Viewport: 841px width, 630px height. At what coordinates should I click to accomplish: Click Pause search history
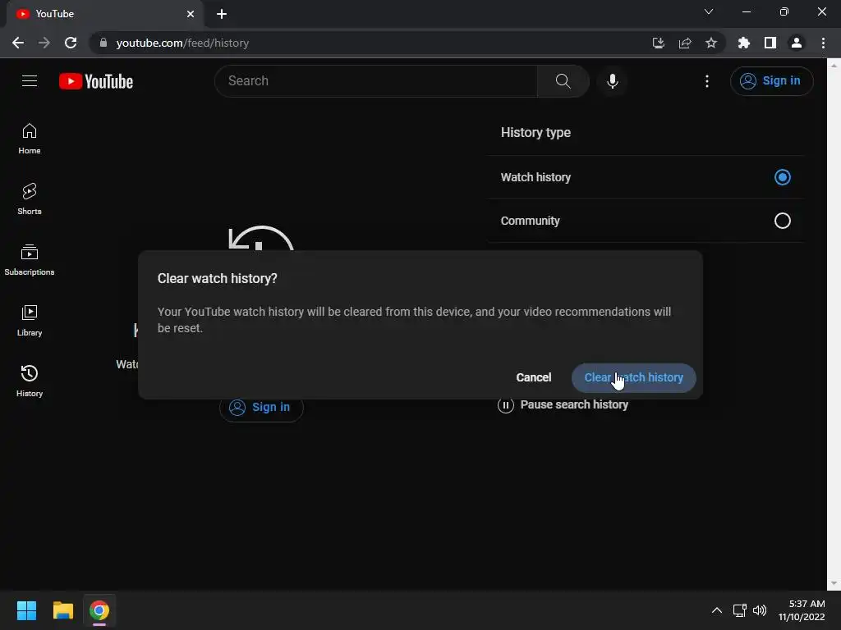point(563,404)
